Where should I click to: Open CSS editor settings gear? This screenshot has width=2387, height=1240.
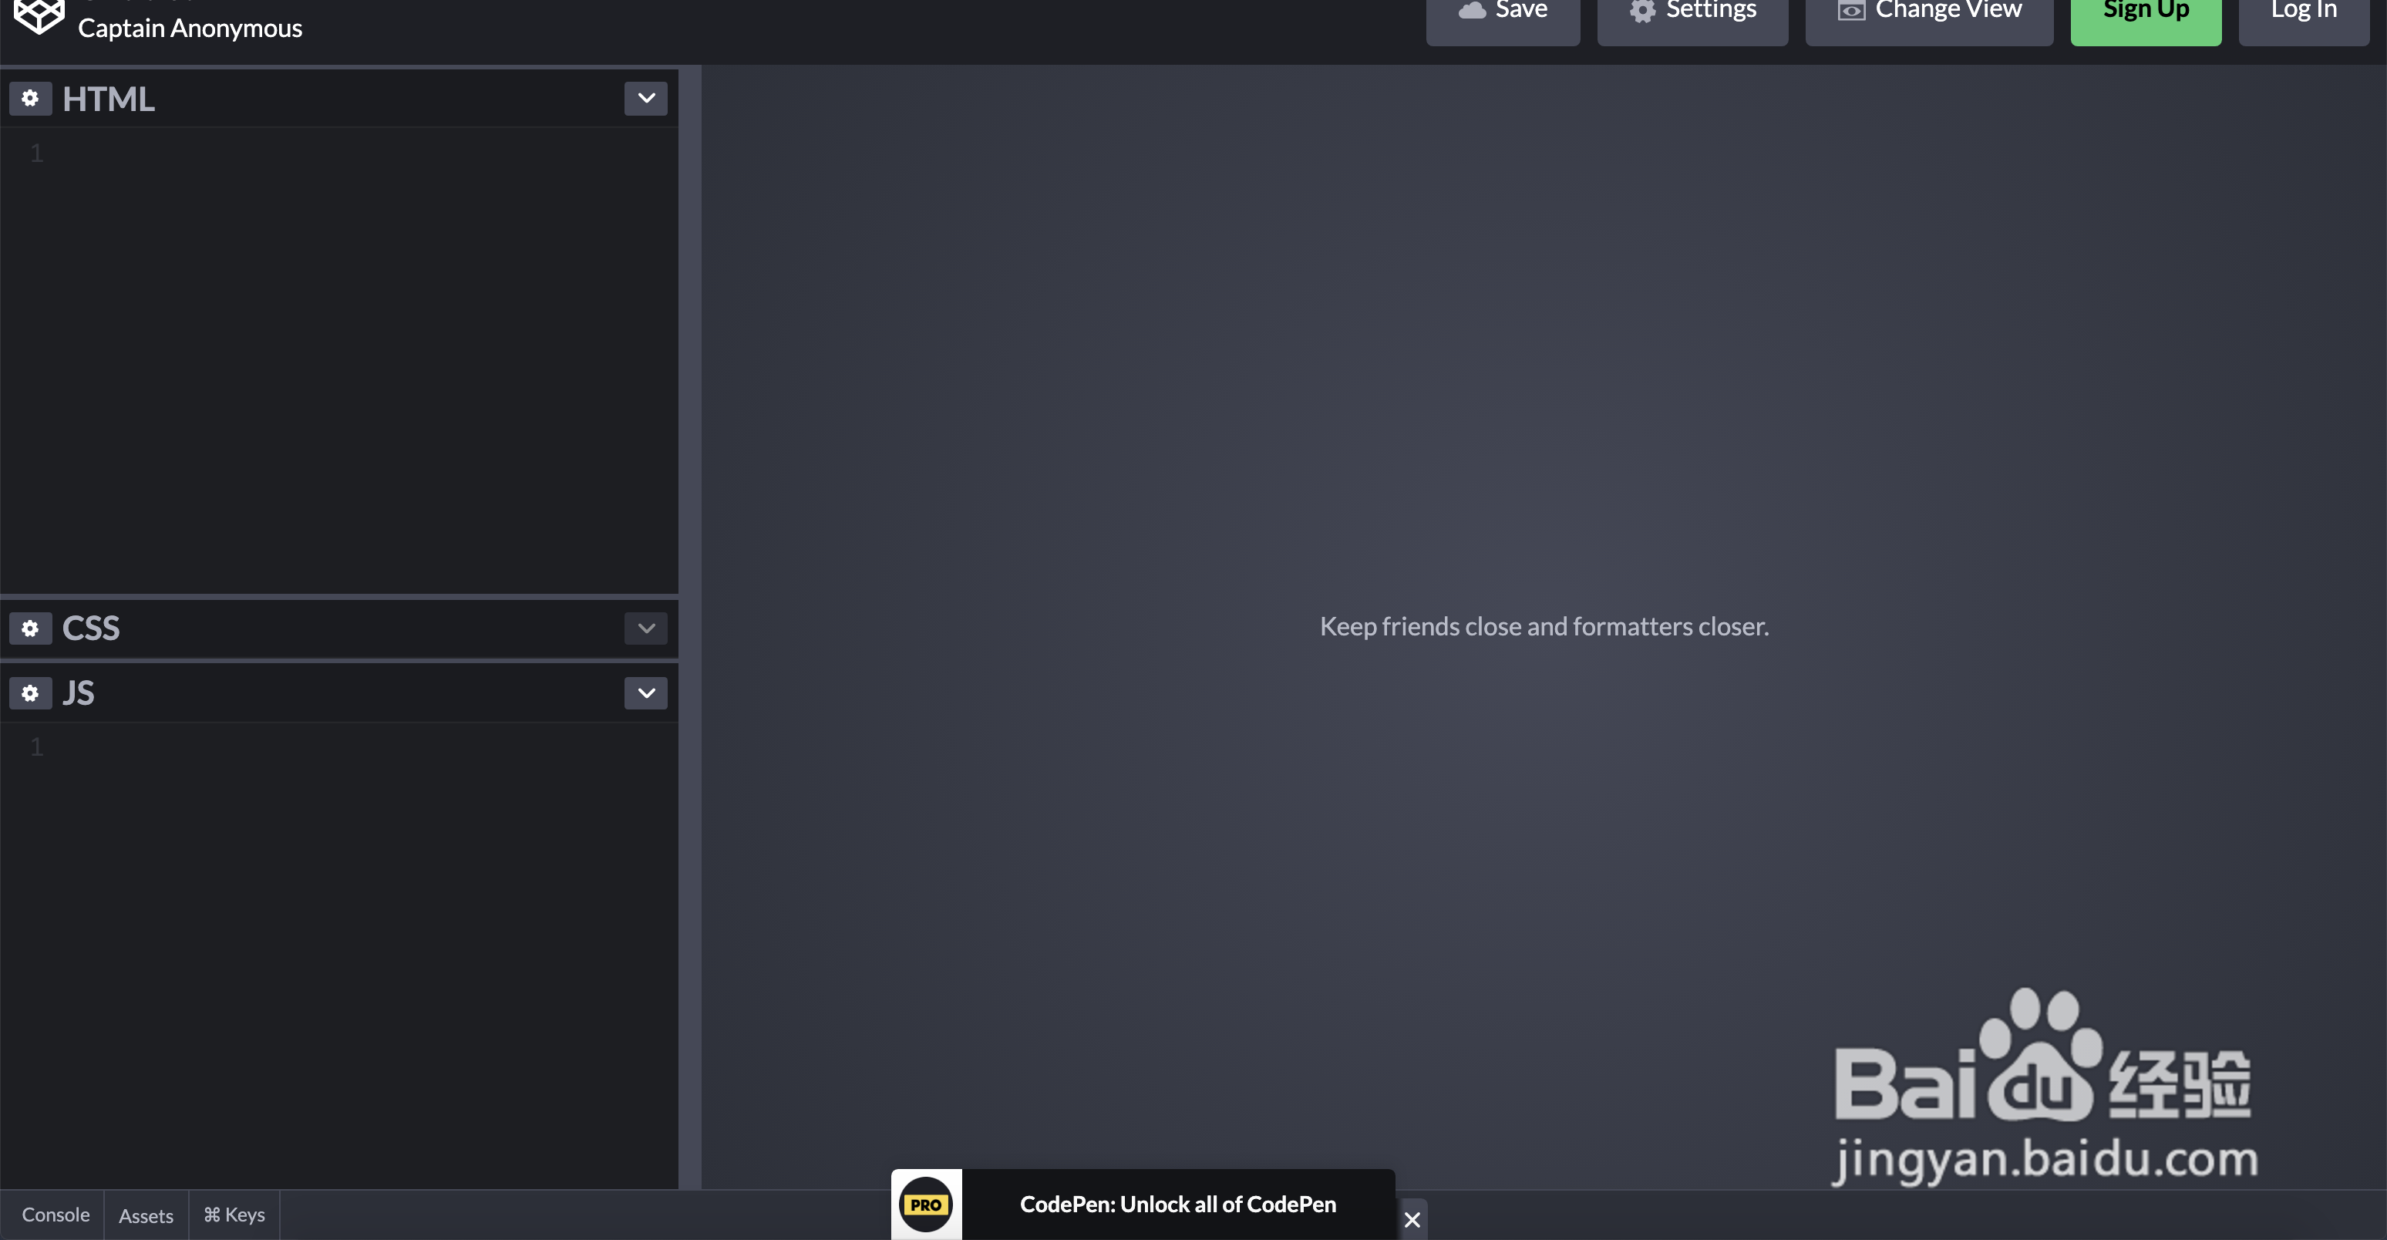pyautogui.click(x=31, y=628)
